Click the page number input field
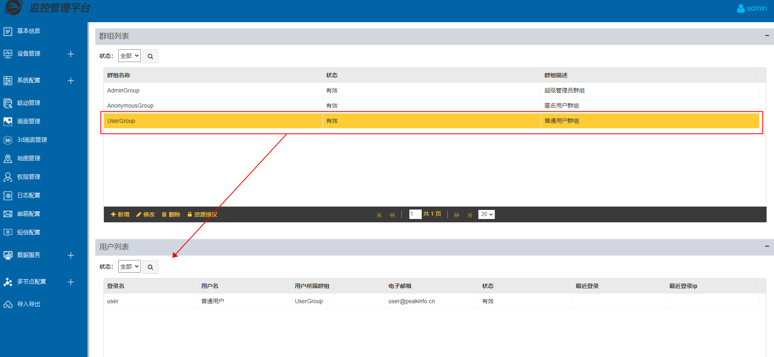The image size is (774, 357). point(415,214)
